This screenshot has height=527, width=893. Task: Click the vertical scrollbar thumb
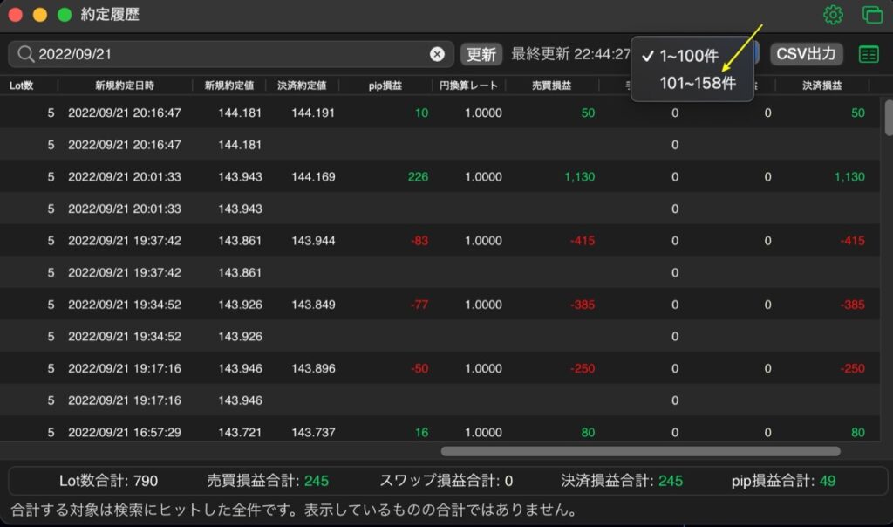[889, 118]
